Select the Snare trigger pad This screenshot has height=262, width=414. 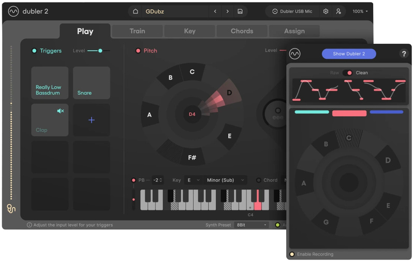tap(92, 83)
